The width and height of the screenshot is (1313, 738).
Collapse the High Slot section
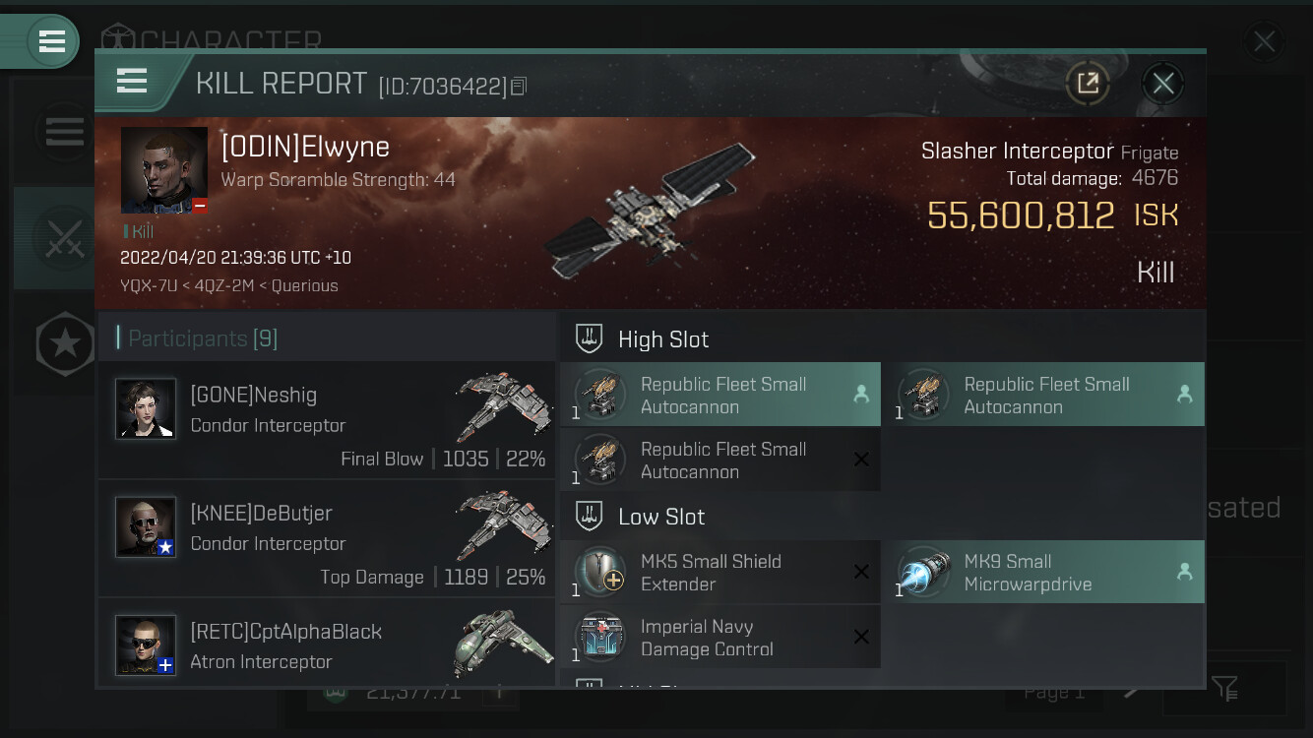tap(883, 339)
